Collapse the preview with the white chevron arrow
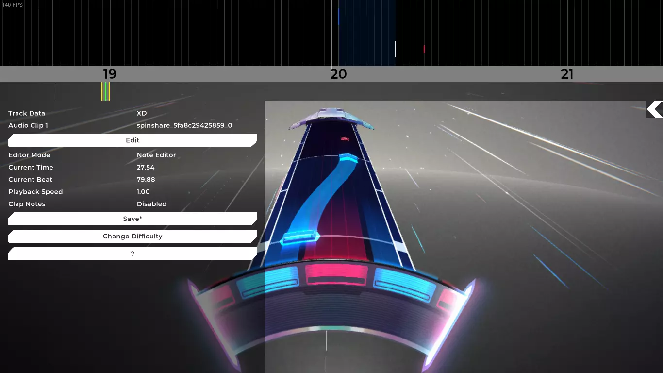Viewport: 663px width, 373px height. 655,109
